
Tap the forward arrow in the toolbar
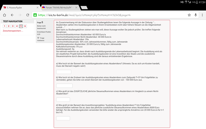tap(20, 15)
